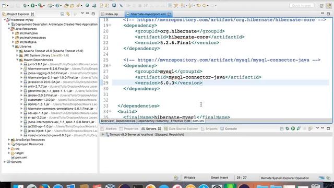Click the Quick Access search field
The image size is (334, 188).
302,6
